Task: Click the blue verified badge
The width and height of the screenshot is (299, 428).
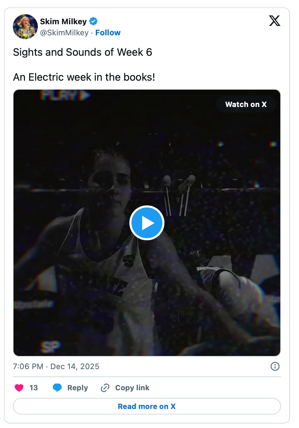Action: point(93,21)
